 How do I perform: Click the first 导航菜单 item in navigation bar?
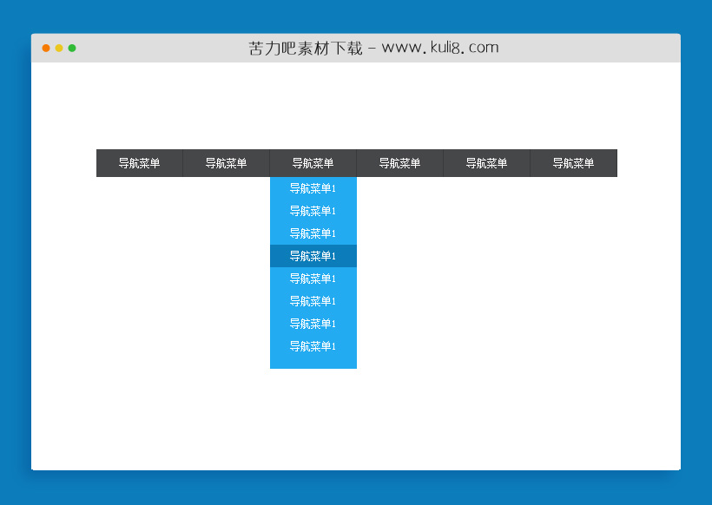[x=139, y=163]
